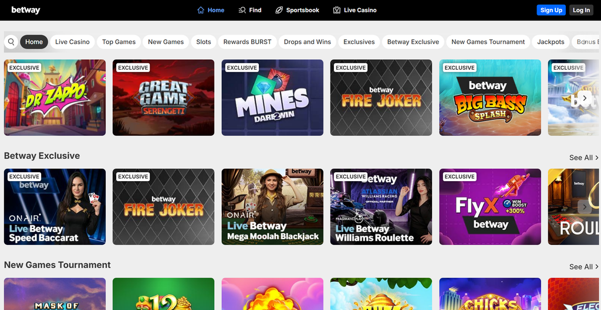
Task: Open the category search magnifier icon
Action: (11, 42)
